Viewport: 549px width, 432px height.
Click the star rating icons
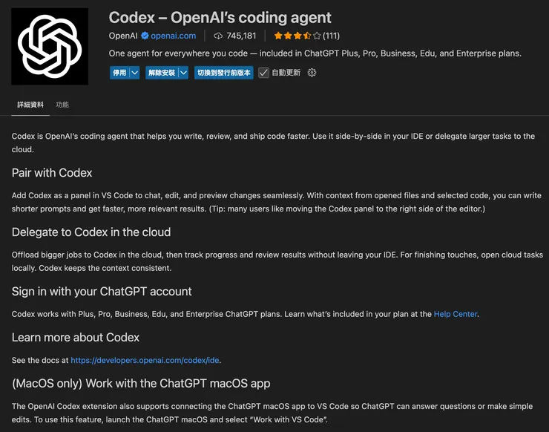pos(297,36)
